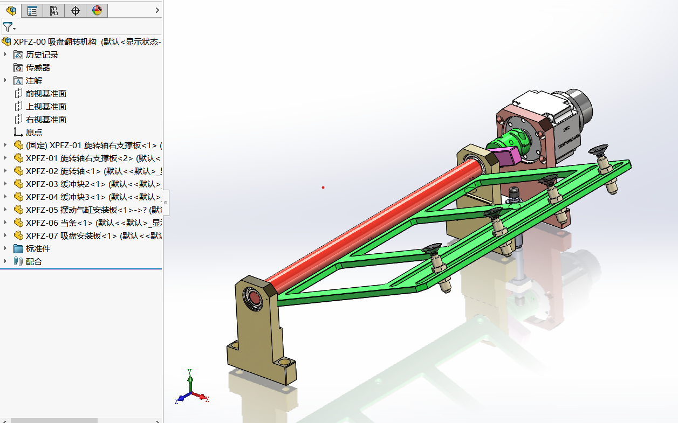
Task: Open the DimXpertManager tab
Action: 76,10
